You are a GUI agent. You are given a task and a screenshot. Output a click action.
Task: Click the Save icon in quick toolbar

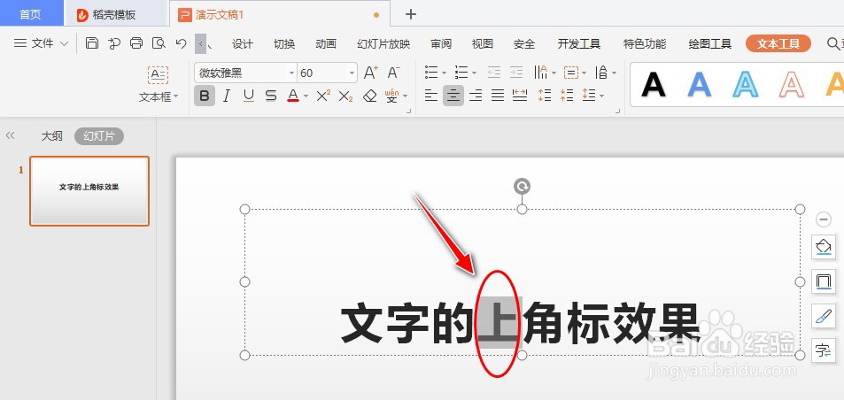(92, 43)
